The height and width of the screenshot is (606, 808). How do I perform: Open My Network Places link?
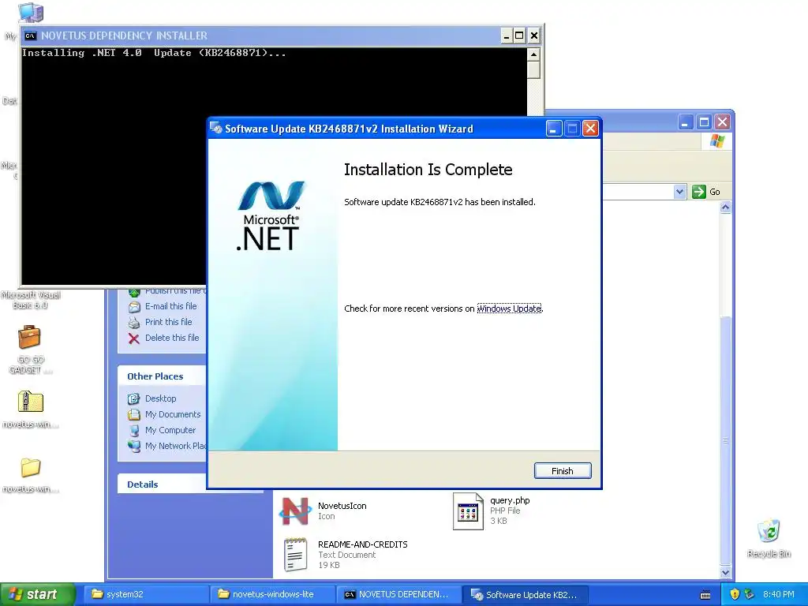click(176, 446)
